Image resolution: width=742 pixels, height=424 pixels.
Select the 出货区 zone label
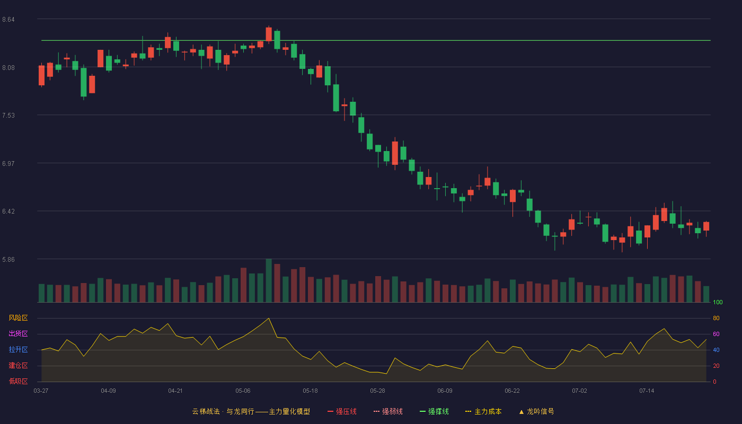click(18, 334)
